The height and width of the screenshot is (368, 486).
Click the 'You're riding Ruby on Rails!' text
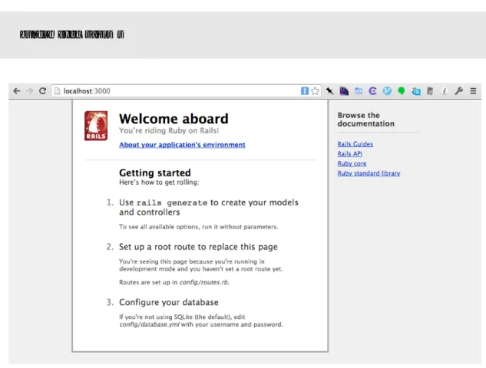coord(169,130)
